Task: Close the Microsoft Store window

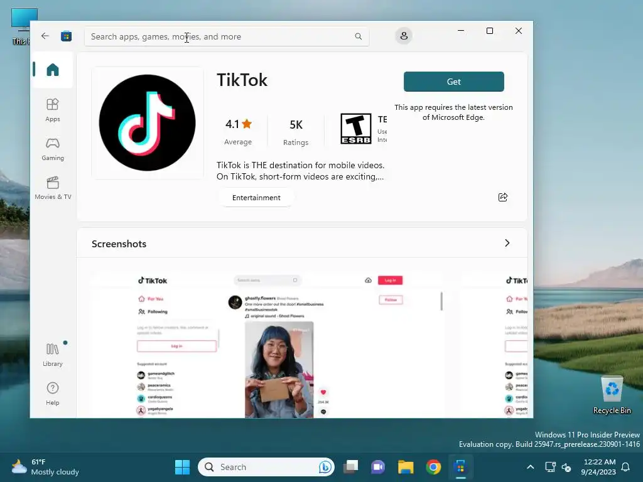Action: click(519, 31)
